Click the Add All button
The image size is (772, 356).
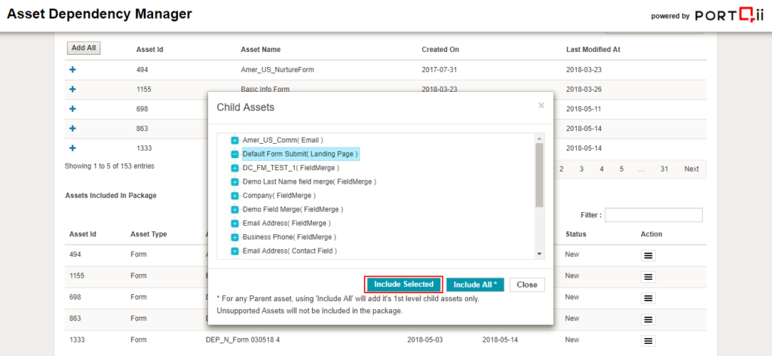click(x=83, y=48)
